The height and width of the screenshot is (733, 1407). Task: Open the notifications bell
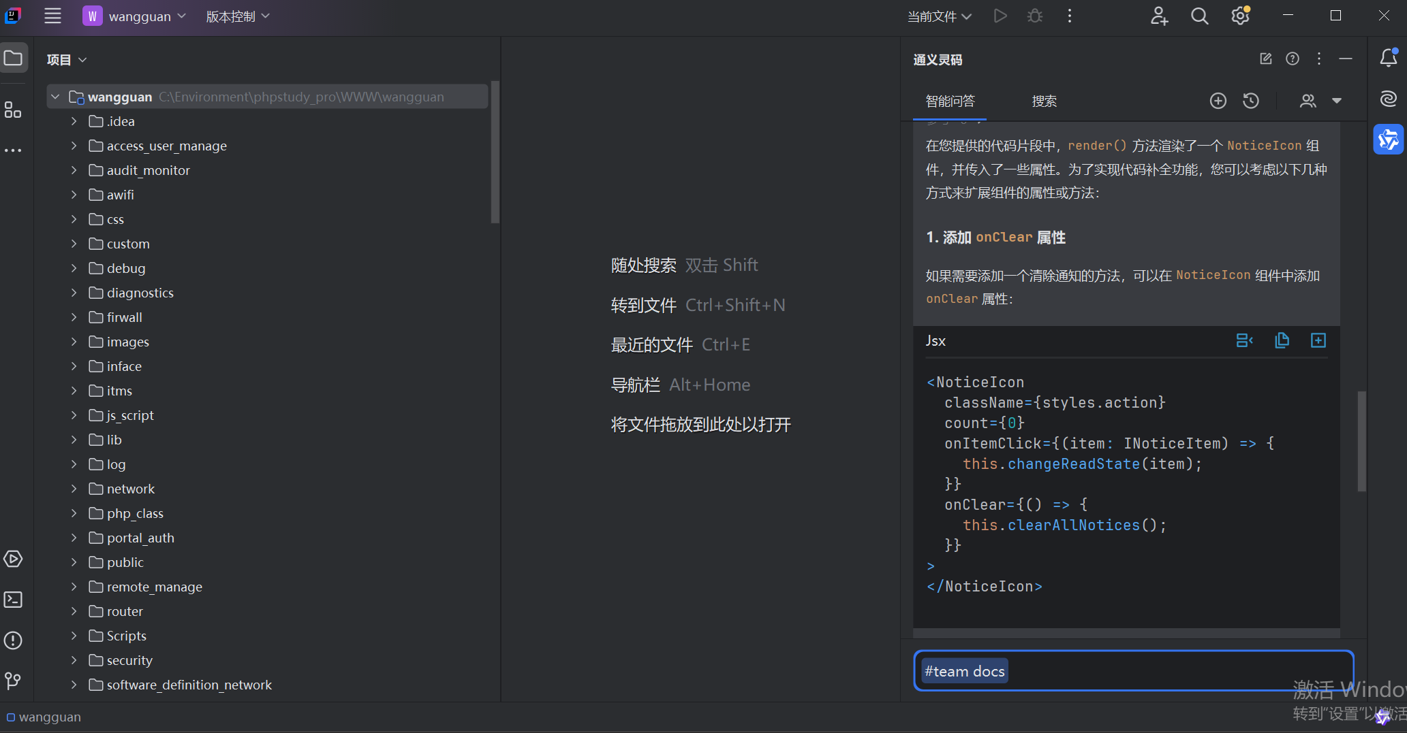click(1389, 58)
